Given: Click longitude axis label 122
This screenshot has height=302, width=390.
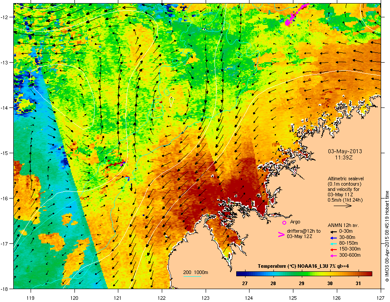Looking at the screenshot, I should 162,298.
